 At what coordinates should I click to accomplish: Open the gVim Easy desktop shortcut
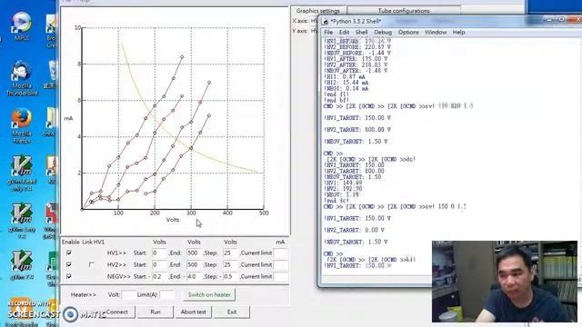(22, 221)
